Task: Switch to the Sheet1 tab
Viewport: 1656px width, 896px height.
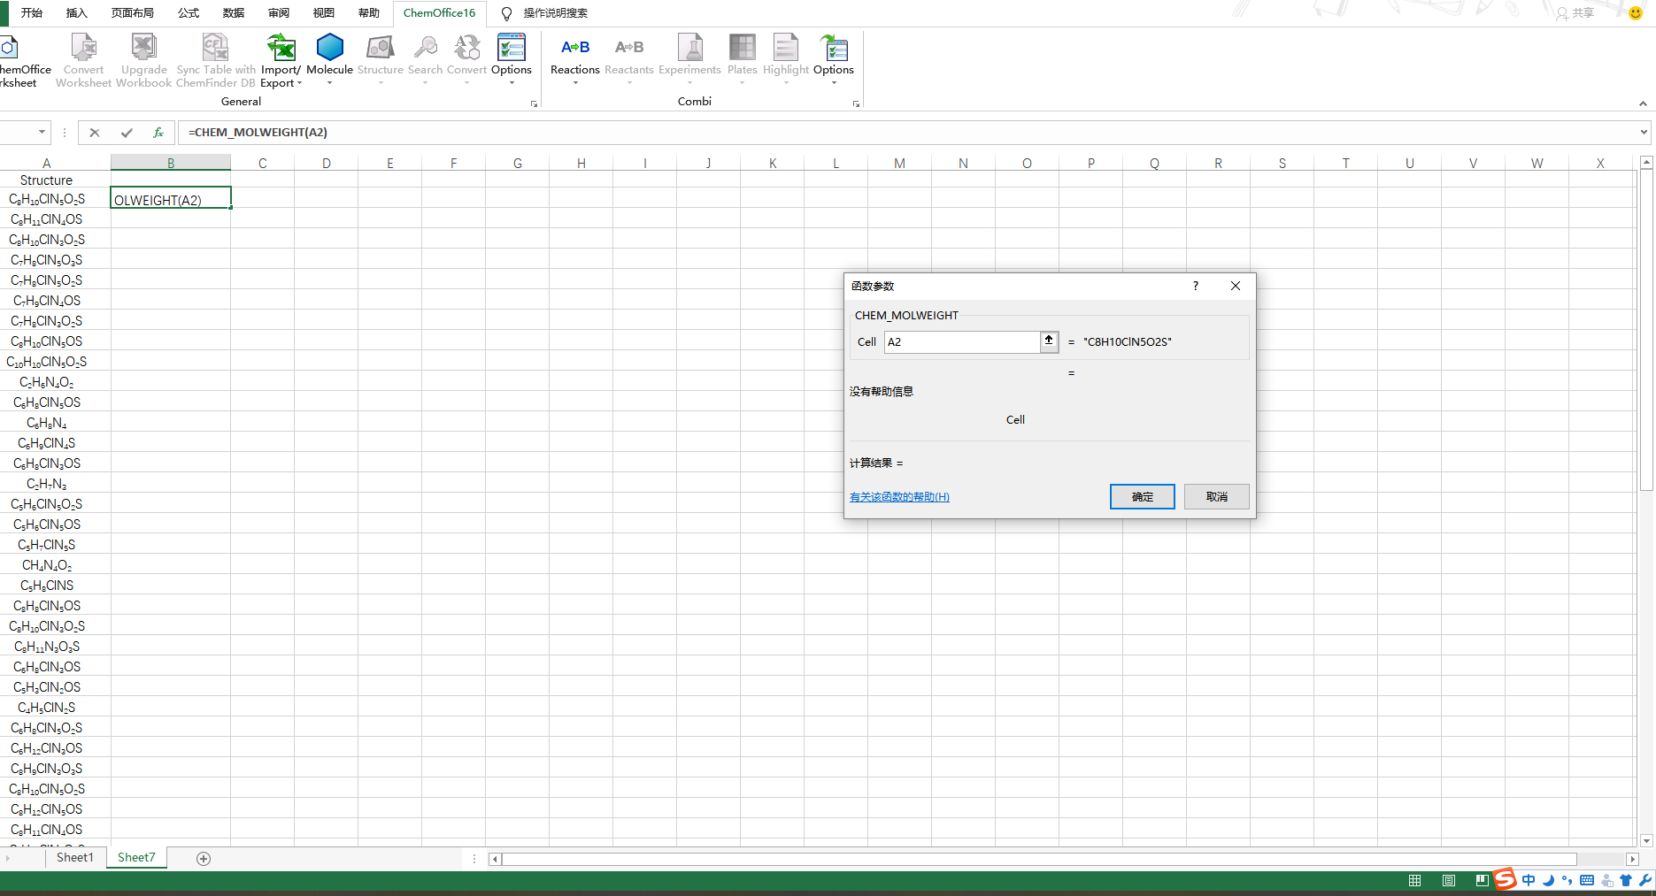Action: 75,858
